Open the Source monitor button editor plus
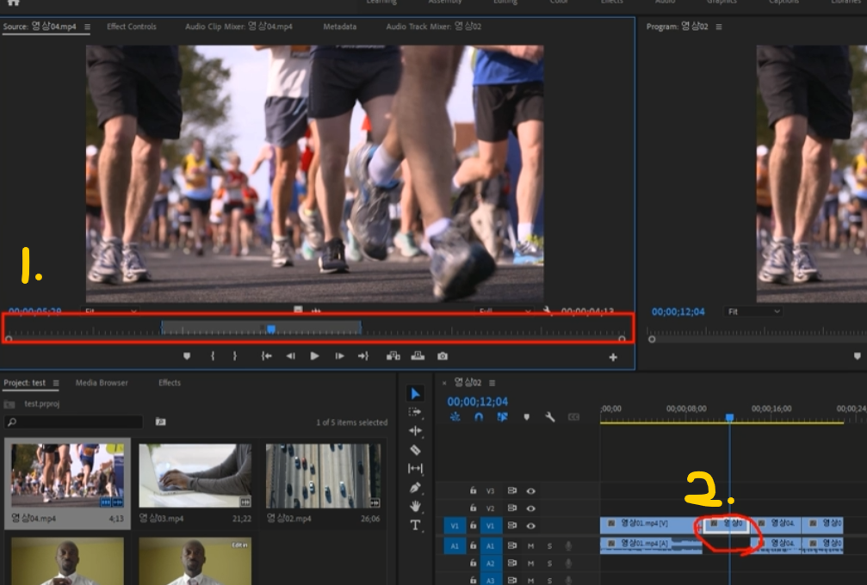The image size is (867, 585). (x=613, y=357)
